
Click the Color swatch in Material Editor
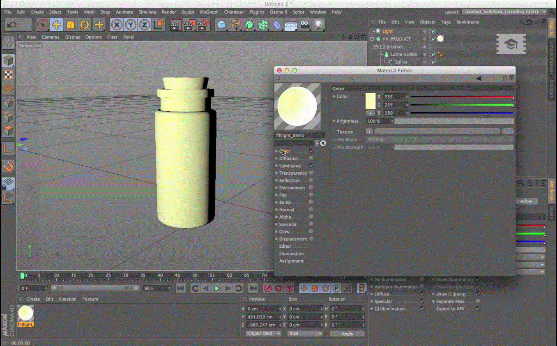371,101
